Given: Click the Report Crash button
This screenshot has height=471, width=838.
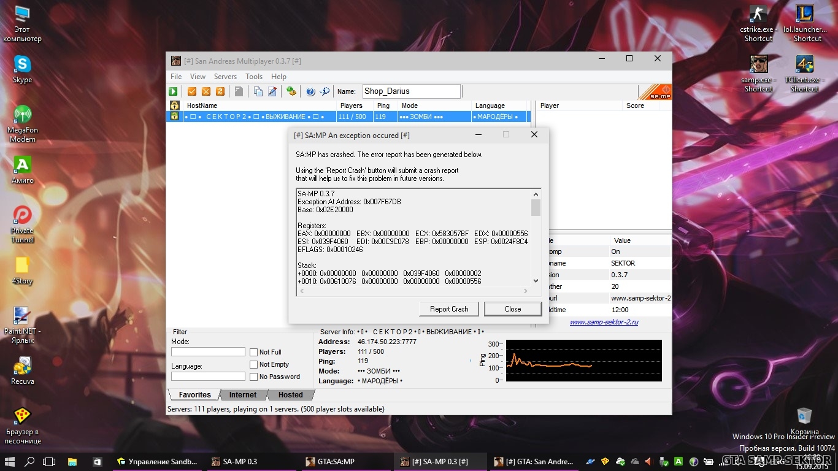Looking at the screenshot, I should click(x=449, y=309).
